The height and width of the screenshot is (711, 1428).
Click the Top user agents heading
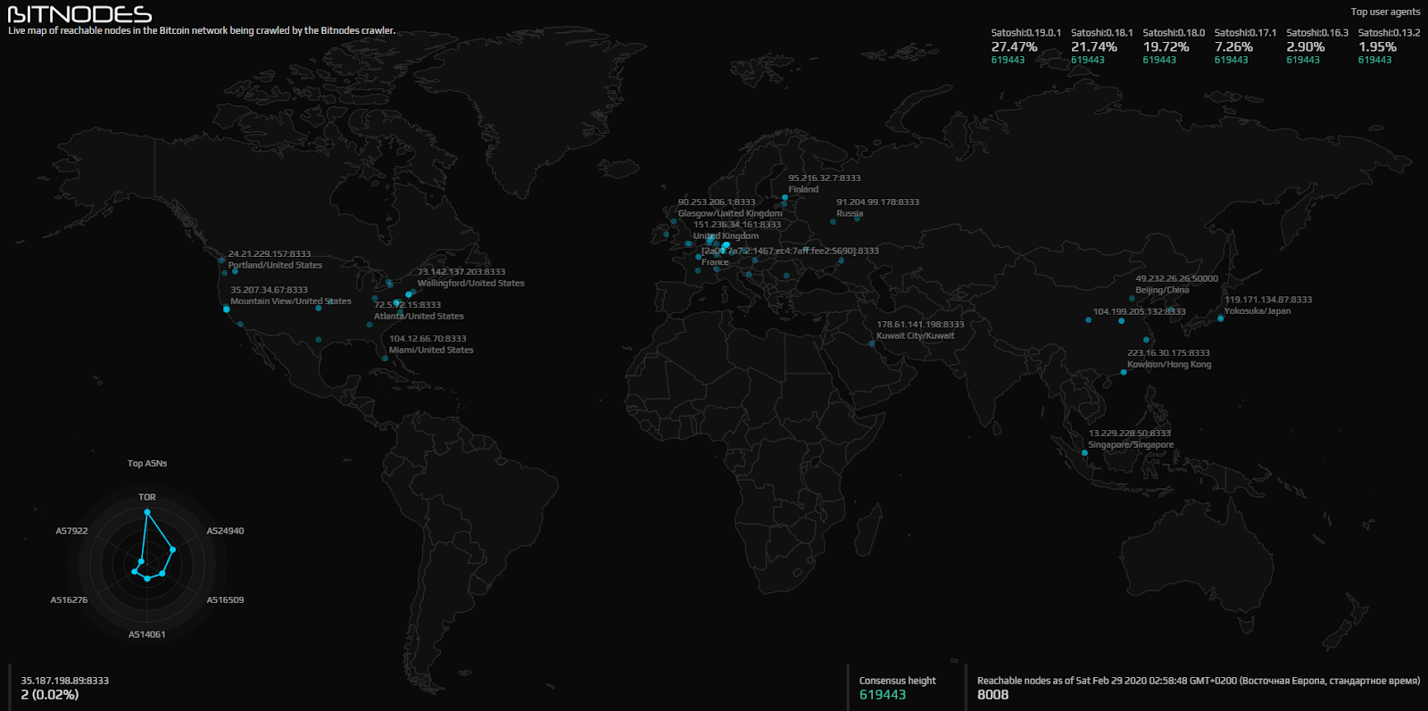pyautogui.click(x=1385, y=12)
